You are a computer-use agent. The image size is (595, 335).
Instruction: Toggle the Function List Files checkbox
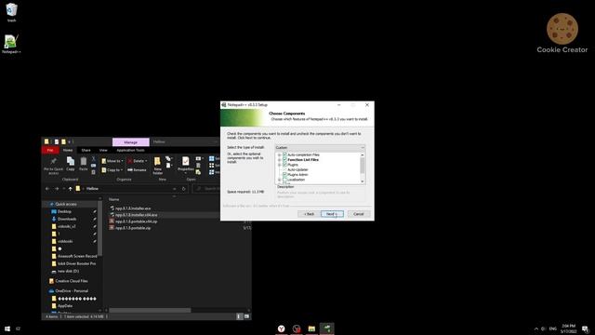coord(284,159)
